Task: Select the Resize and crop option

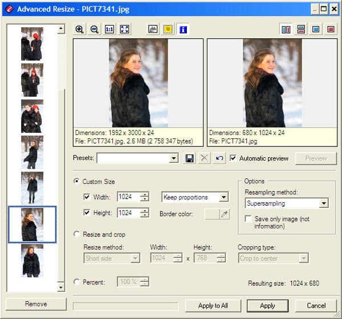Action: (x=76, y=234)
